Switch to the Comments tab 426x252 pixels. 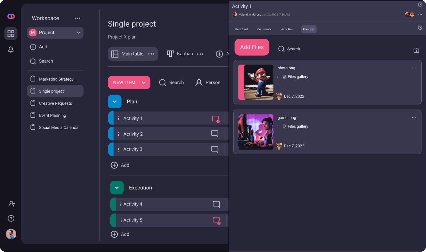point(264,29)
